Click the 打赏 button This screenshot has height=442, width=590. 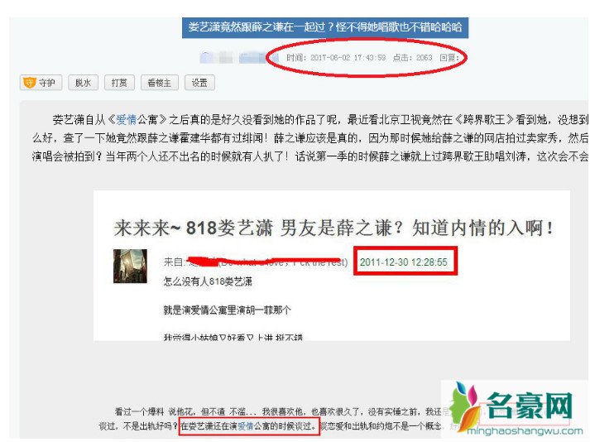pyautogui.click(x=119, y=83)
